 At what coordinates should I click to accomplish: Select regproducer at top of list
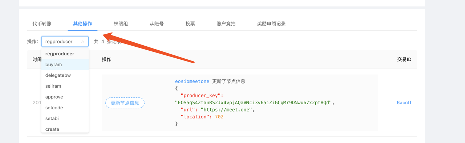tap(65, 54)
